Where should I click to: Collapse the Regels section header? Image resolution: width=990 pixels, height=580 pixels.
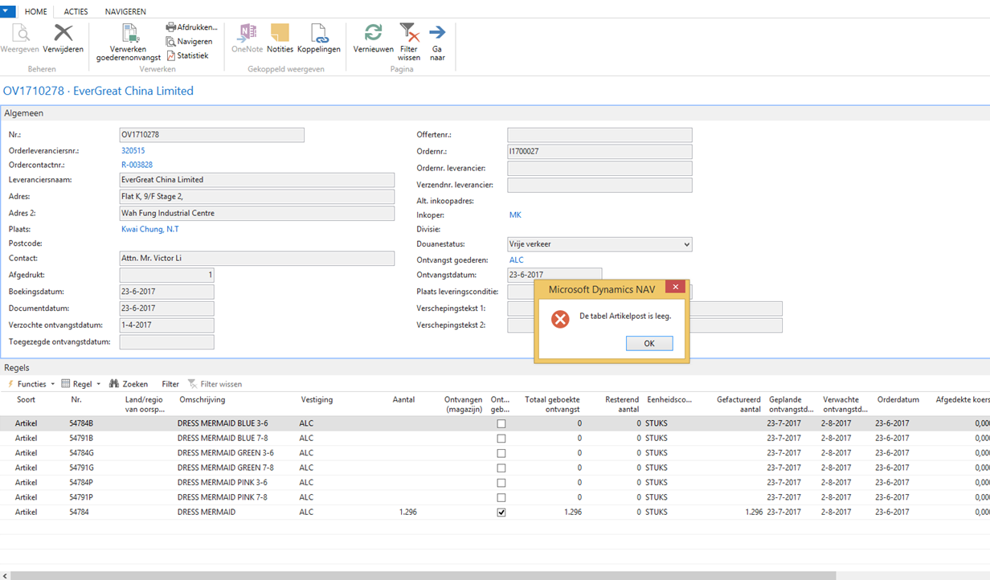495,367
